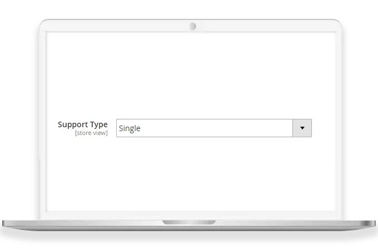The width and height of the screenshot is (378, 250).
Task: Click the gray store view text under the label
Action: [x=91, y=133]
